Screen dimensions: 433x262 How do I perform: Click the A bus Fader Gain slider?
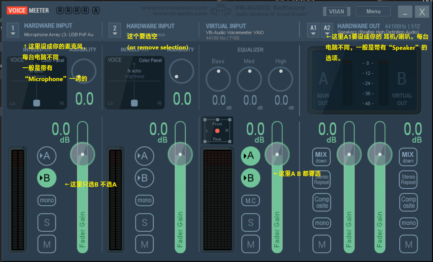click(x=349, y=187)
